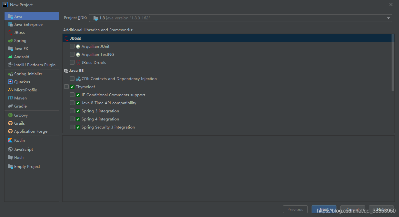399x217 pixels.
Task: Tick the Spring 4 integration checkbox
Action: pos(72,119)
